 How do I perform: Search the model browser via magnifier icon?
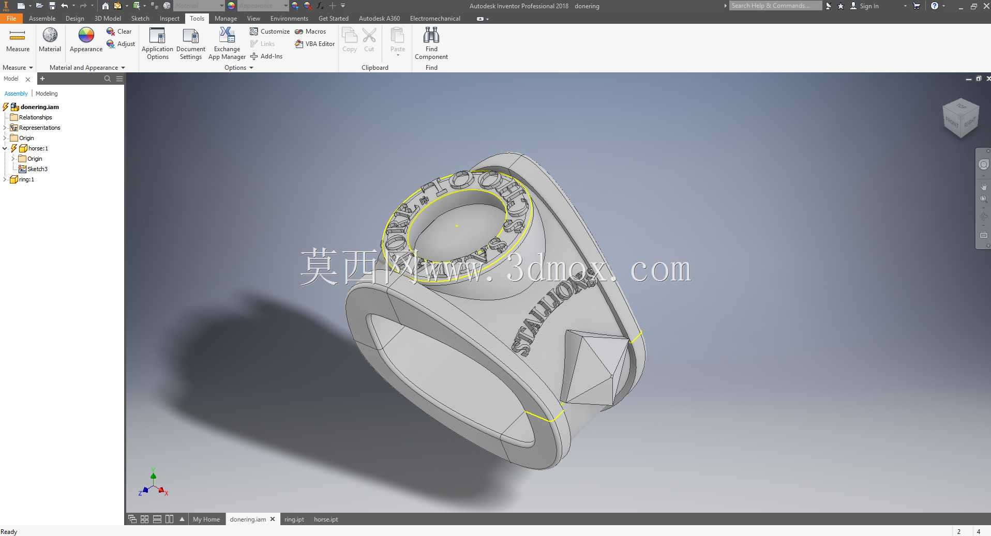pyautogui.click(x=108, y=79)
